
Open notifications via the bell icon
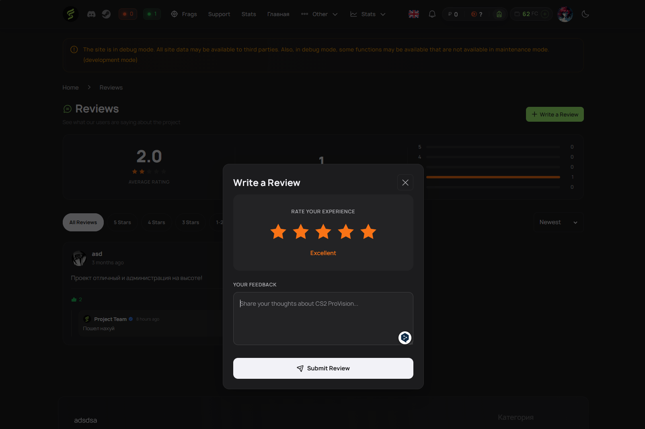432,14
